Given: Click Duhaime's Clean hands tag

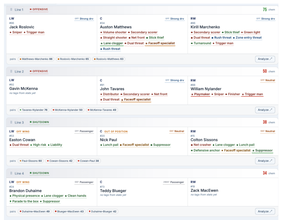Looking at the screenshot, I should 76,196.
